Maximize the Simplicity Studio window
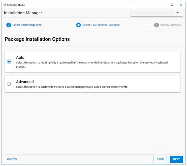187x166 pixels. click(172, 5)
